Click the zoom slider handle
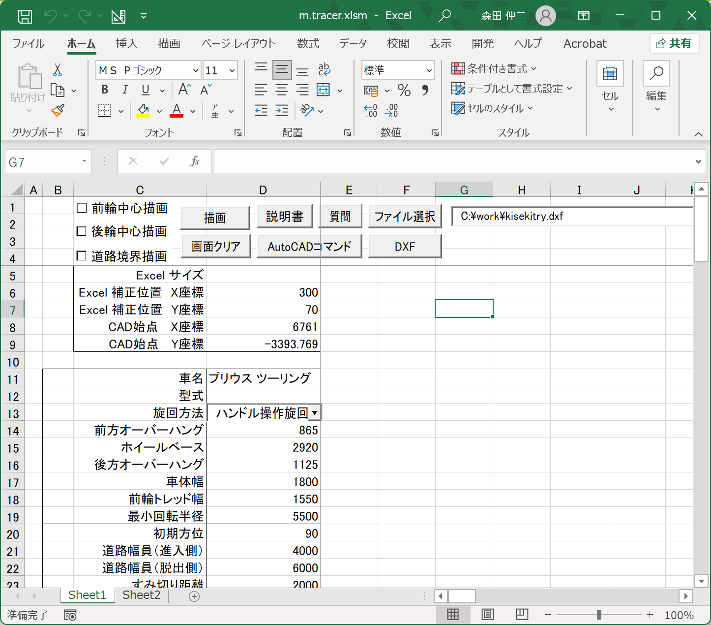This screenshot has width=711, height=625. coord(598,615)
